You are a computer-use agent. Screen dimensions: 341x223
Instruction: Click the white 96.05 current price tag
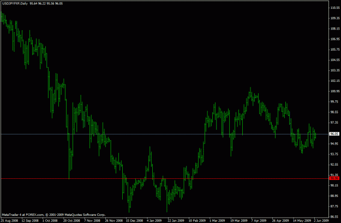point(334,134)
